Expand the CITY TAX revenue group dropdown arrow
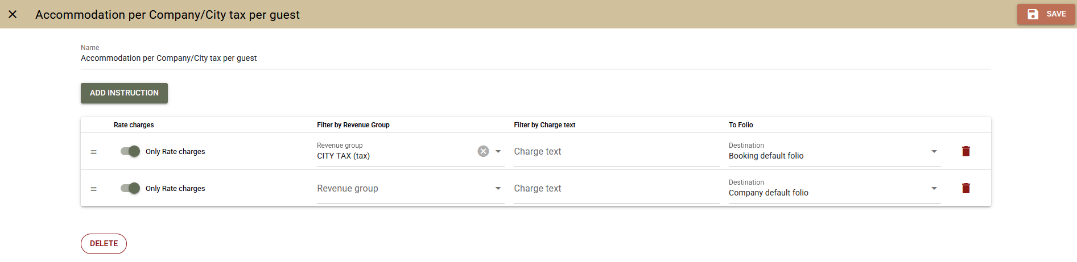Viewport: 1077px width, 262px height. pos(498,151)
